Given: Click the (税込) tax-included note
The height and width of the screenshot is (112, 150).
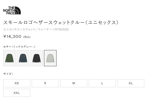Looking at the screenshot, I should (27, 37).
